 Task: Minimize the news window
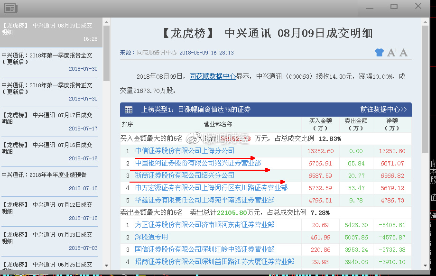370,8
